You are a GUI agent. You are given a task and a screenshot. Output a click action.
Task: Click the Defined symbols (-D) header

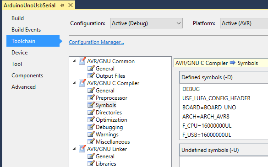pyautogui.click(x=224, y=77)
